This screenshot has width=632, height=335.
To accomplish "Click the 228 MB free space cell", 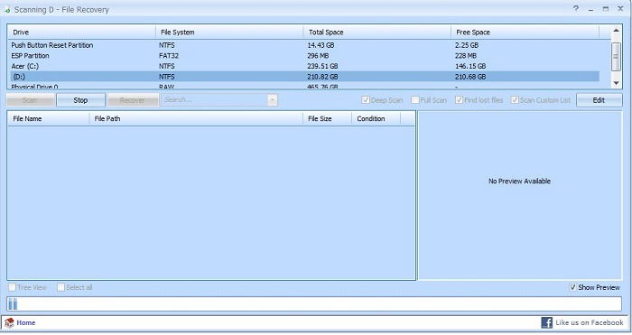I will tap(466, 56).
